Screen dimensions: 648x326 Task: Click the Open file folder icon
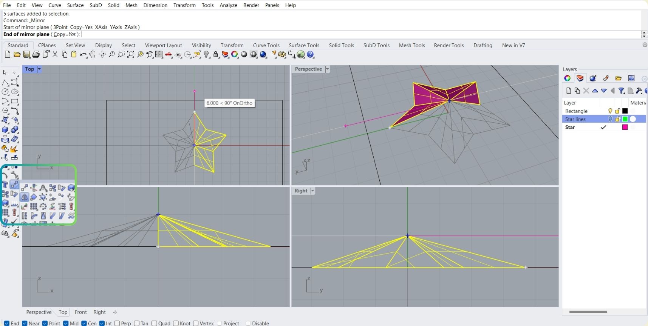(x=17, y=55)
